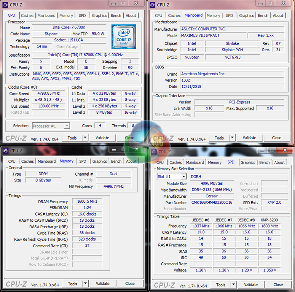Open Caches tab in the SPD window

pos(175,162)
